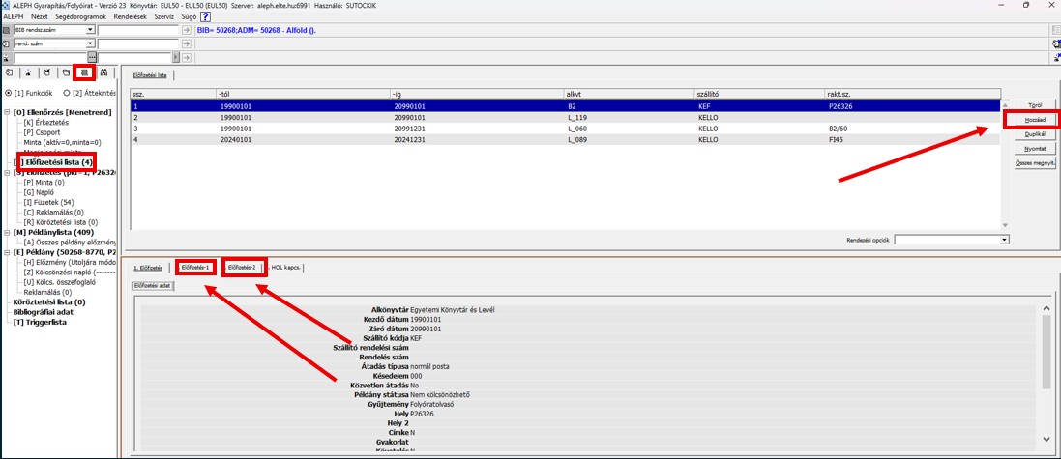1061x459 pixels.
Task: Select the [R] Köröztetési lista (0) item
Action: (60, 222)
